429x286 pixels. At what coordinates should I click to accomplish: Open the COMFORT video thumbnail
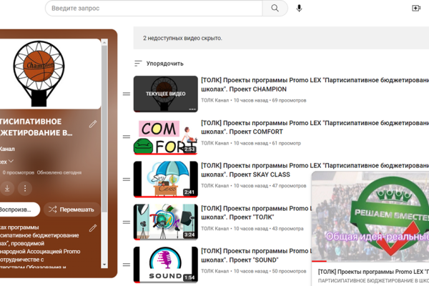166,137
